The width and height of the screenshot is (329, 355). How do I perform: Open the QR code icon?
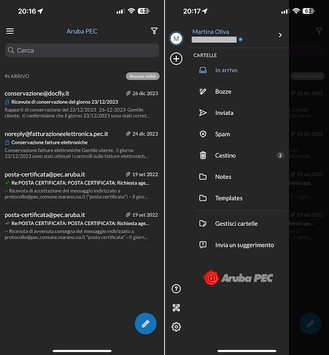pos(176,308)
